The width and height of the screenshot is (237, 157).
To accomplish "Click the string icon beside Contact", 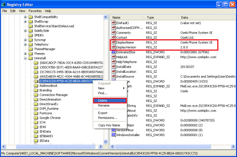I will [x=114, y=38].
